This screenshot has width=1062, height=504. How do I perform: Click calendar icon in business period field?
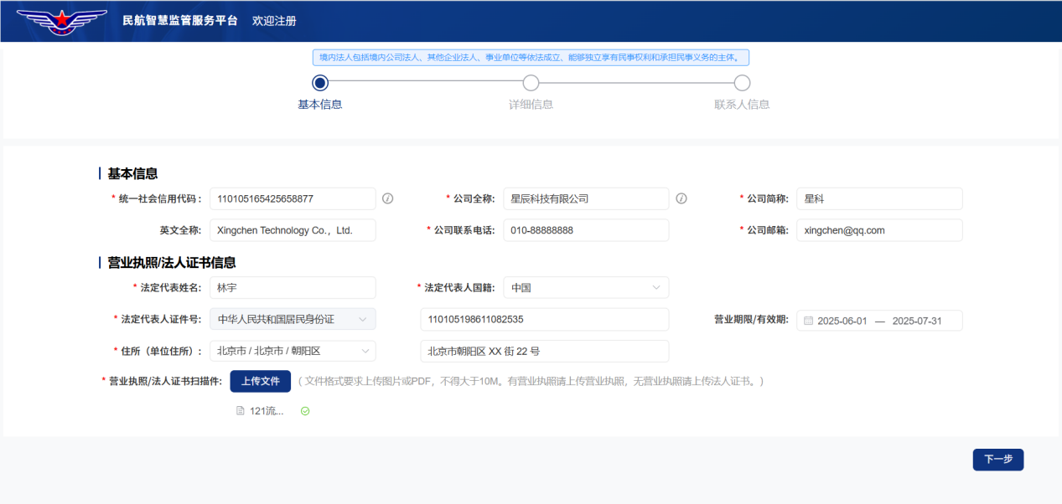click(809, 321)
